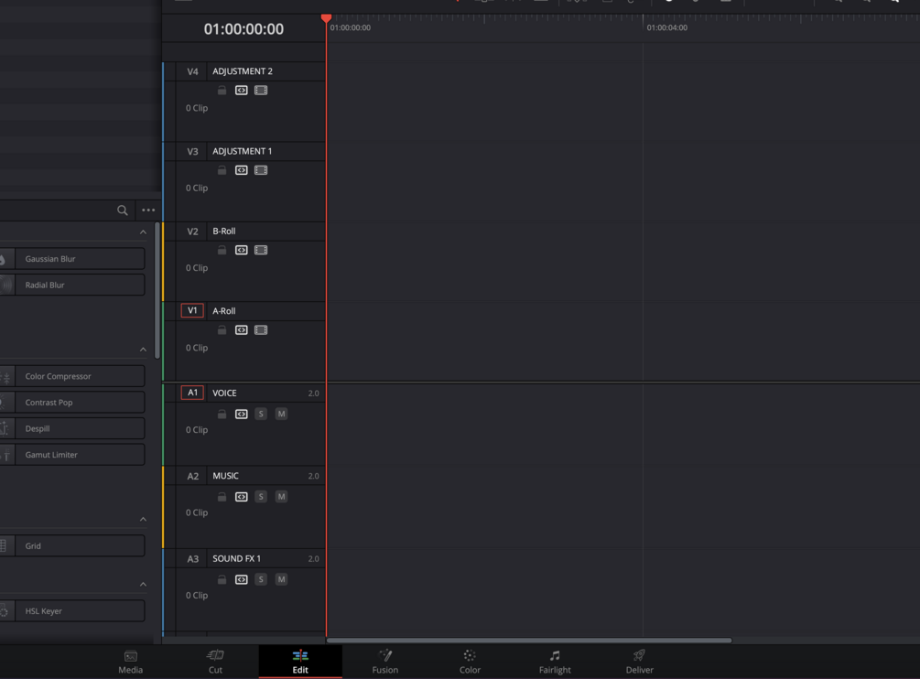
Task: Collapse the section containing Color Compressor
Action: [x=143, y=350]
